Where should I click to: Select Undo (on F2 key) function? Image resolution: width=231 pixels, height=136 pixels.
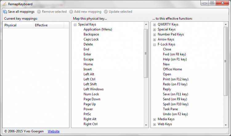(175, 114)
